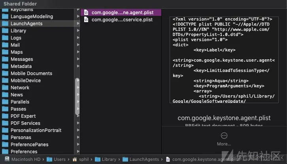Click the Preferences folder icon

click(x=5, y=152)
